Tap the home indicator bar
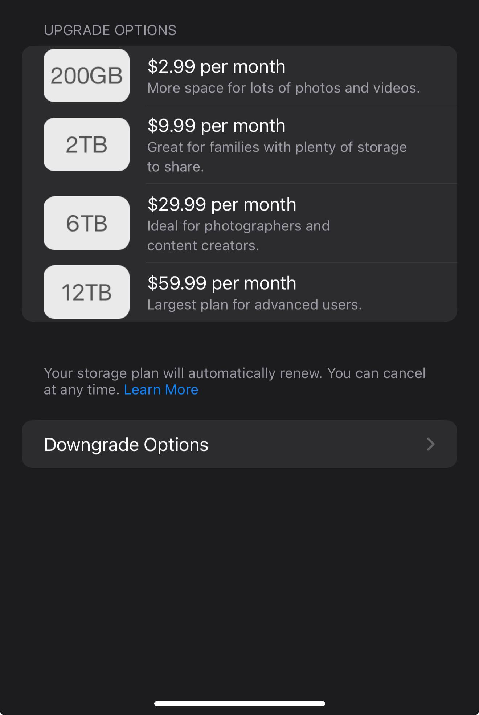The width and height of the screenshot is (479, 715). tap(239, 703)
